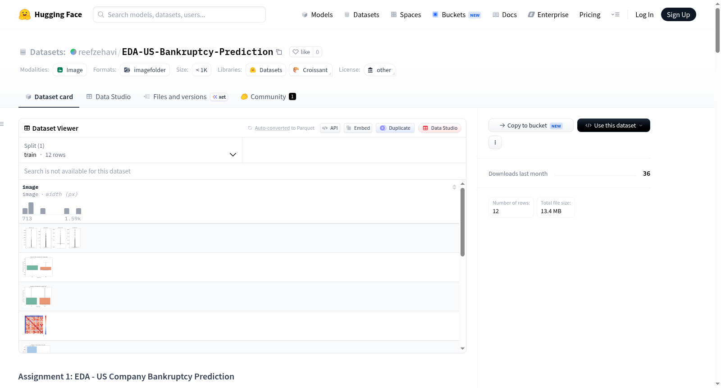Open the Community tab
This screenshot has width=721, height=388.
pyautogui.click(x=268, y=97)
